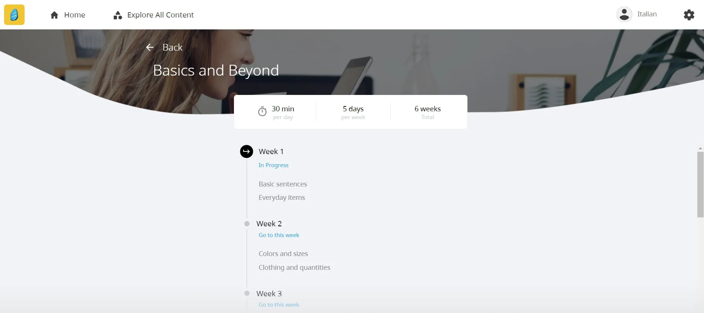The image size is (704, 313).
Task: Click the vertical scrollbar thumb
Action: pos(700,184)
